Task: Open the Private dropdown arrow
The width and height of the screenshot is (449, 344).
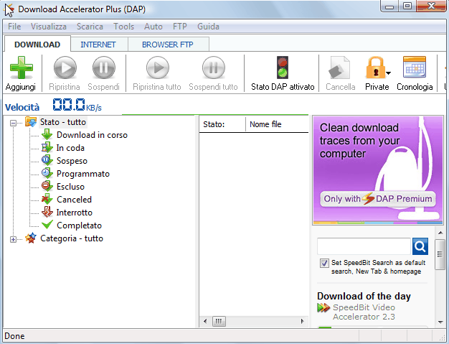Action: click(x=388, y=73)
